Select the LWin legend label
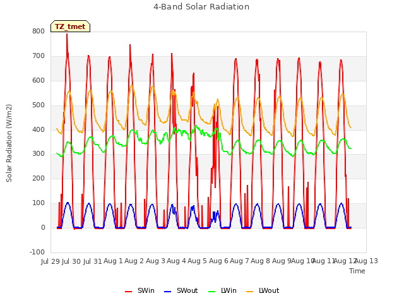 229,290
